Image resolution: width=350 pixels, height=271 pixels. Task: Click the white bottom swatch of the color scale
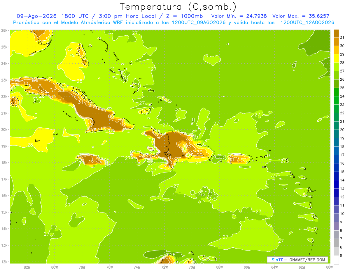(x=336, y=260)
